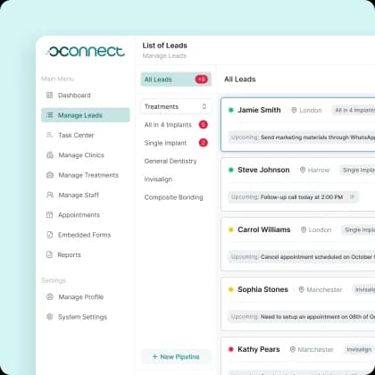The image size is (375, 375).
Task: Open the Appointments section
Action: click(86, 215)
